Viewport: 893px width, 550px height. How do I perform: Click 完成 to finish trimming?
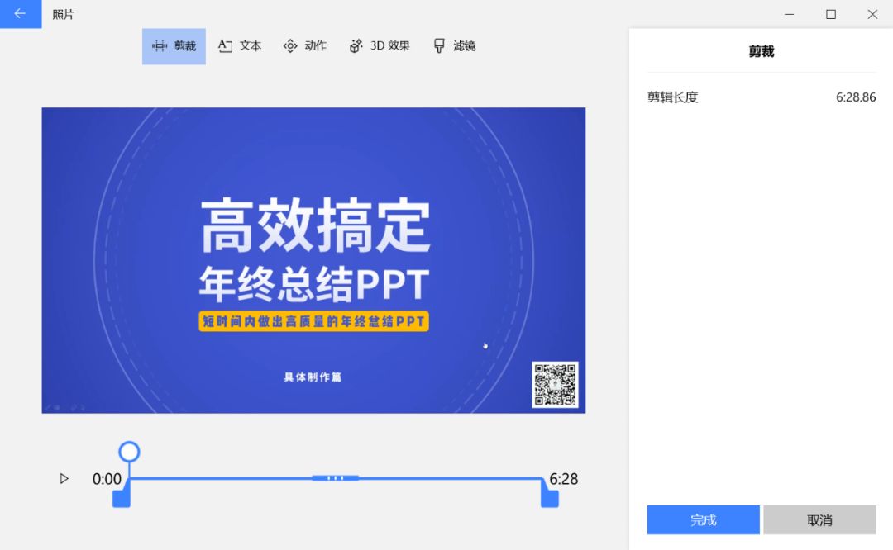(704, 519)
